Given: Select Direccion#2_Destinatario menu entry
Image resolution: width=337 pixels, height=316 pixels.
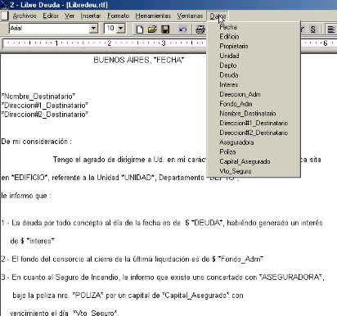Looking at the screenshot, I should click(x=254, y=133).
